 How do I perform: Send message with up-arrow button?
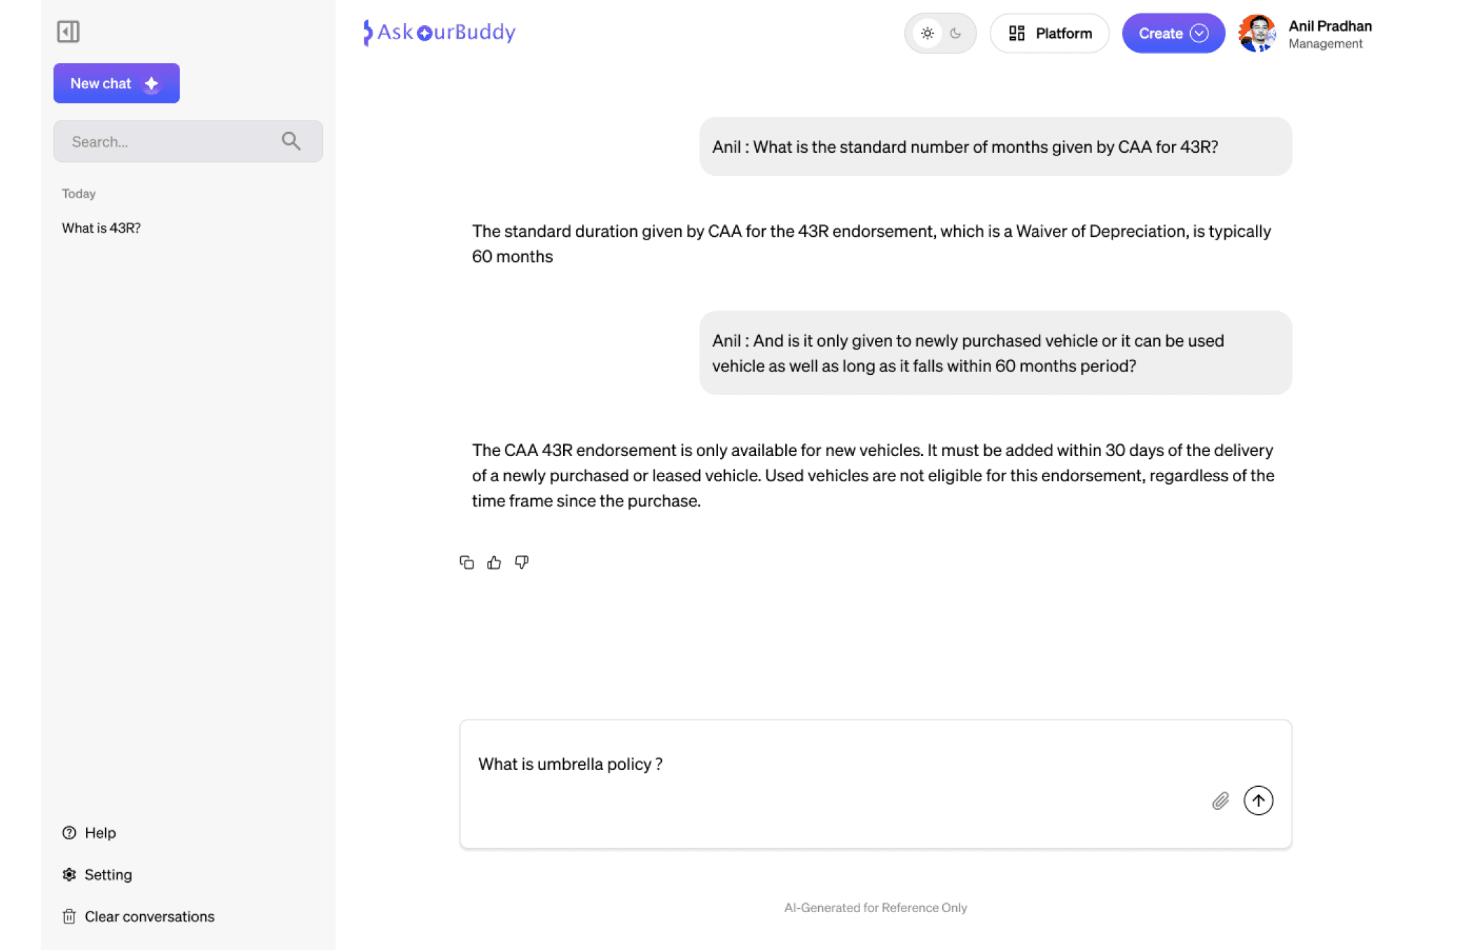(1258, 801)
